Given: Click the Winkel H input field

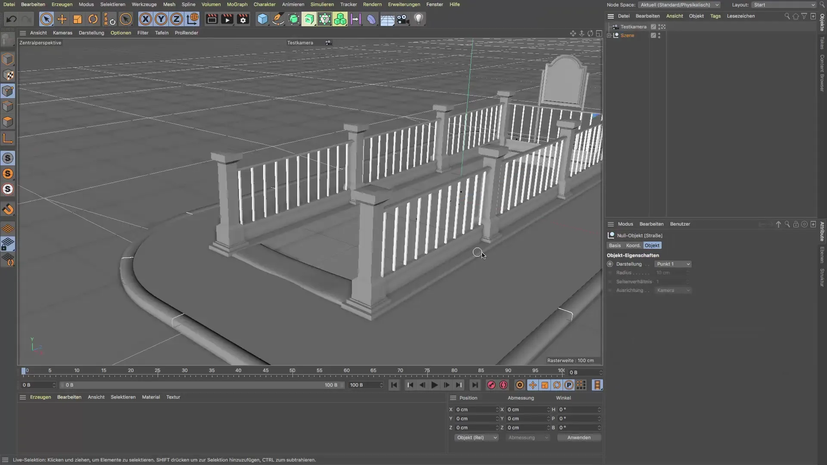Looking at the screenshot, I should [579, 409].
